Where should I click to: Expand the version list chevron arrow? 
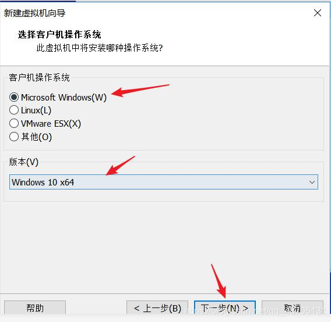[x=312, y=182]
